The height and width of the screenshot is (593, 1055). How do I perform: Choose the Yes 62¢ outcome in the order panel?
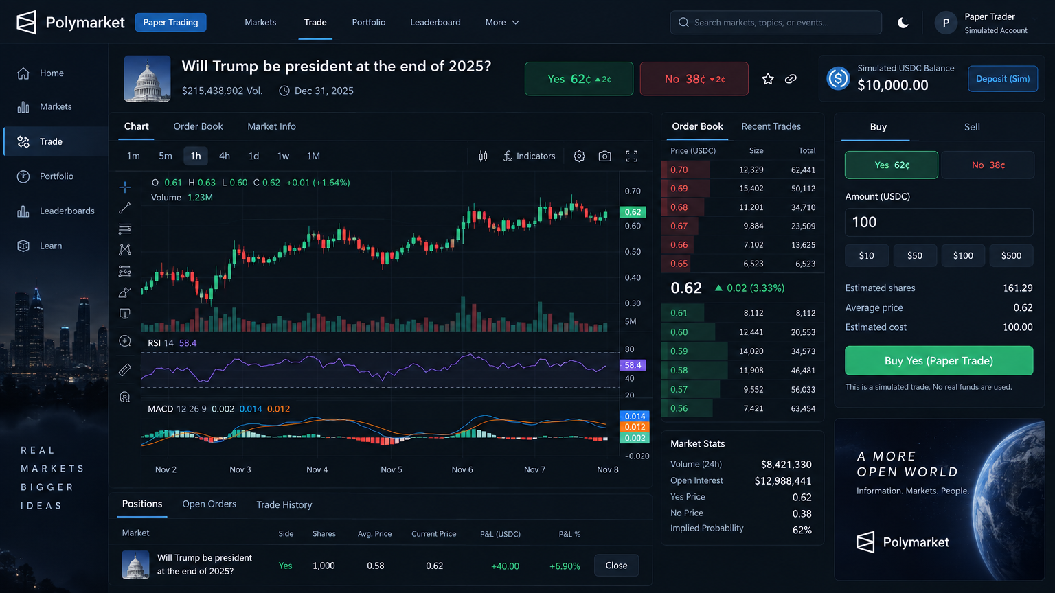pyautogui.click(x=892, y=165)
